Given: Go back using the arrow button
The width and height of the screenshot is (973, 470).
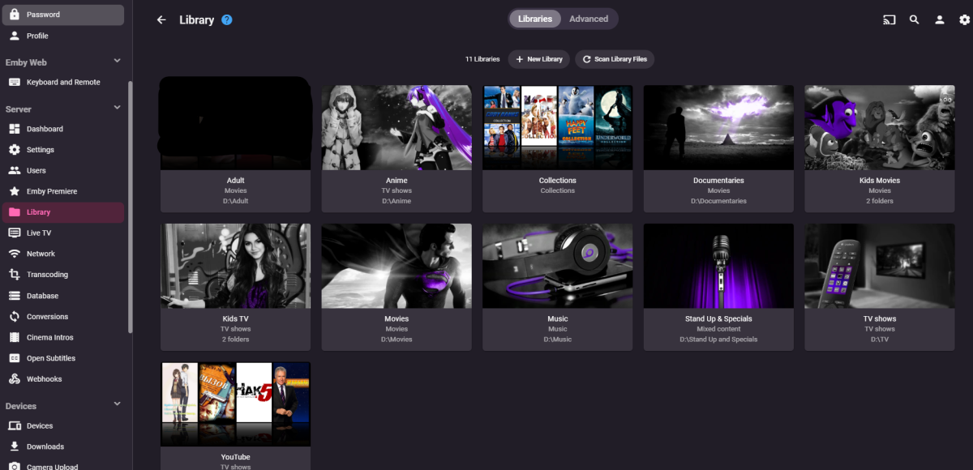Looking at the screenshot, I should [161, 19].
